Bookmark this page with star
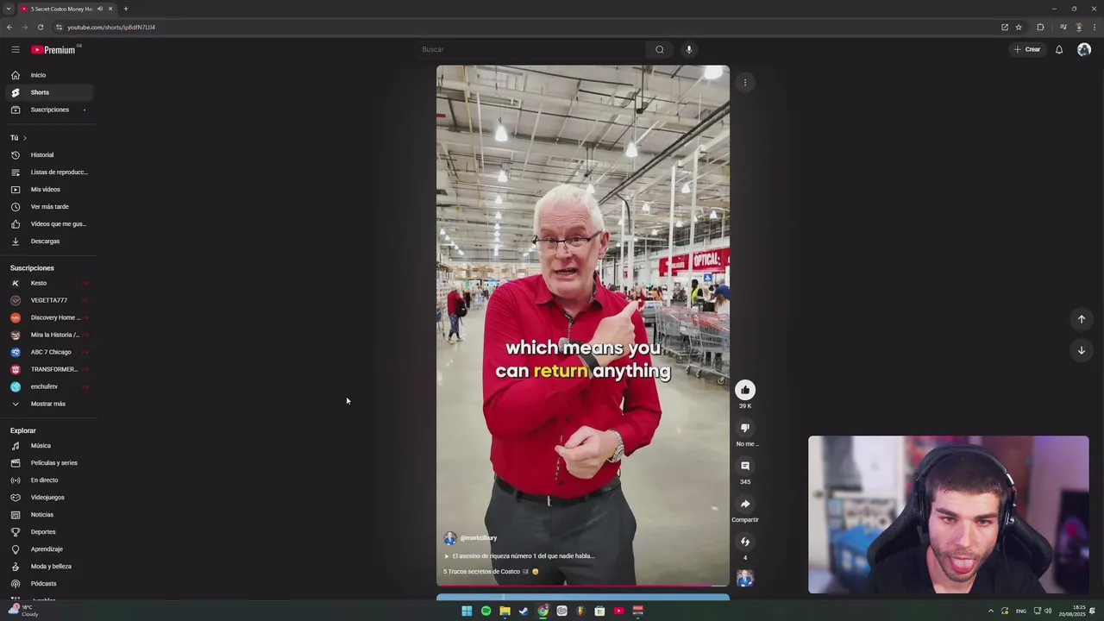Screen dimensions: 1104x621 pos(1019,27)
